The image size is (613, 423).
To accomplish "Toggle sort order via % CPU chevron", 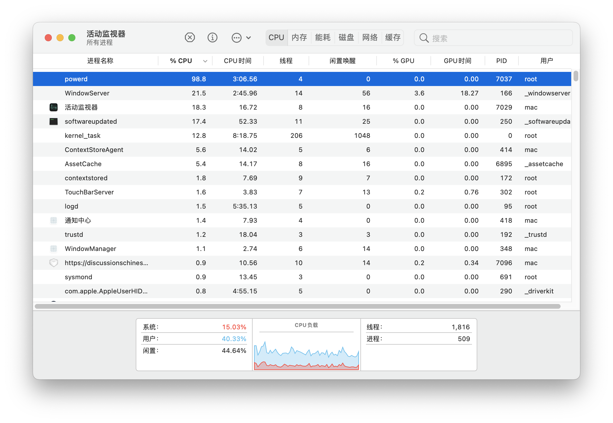I will (205, 61).
